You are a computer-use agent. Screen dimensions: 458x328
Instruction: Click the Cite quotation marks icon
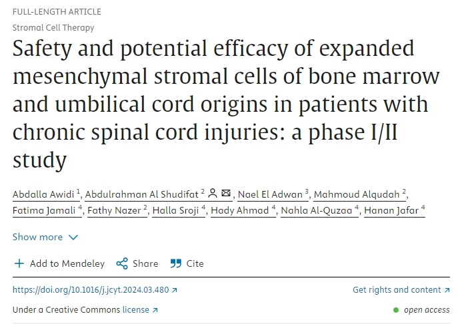(176, 263)
